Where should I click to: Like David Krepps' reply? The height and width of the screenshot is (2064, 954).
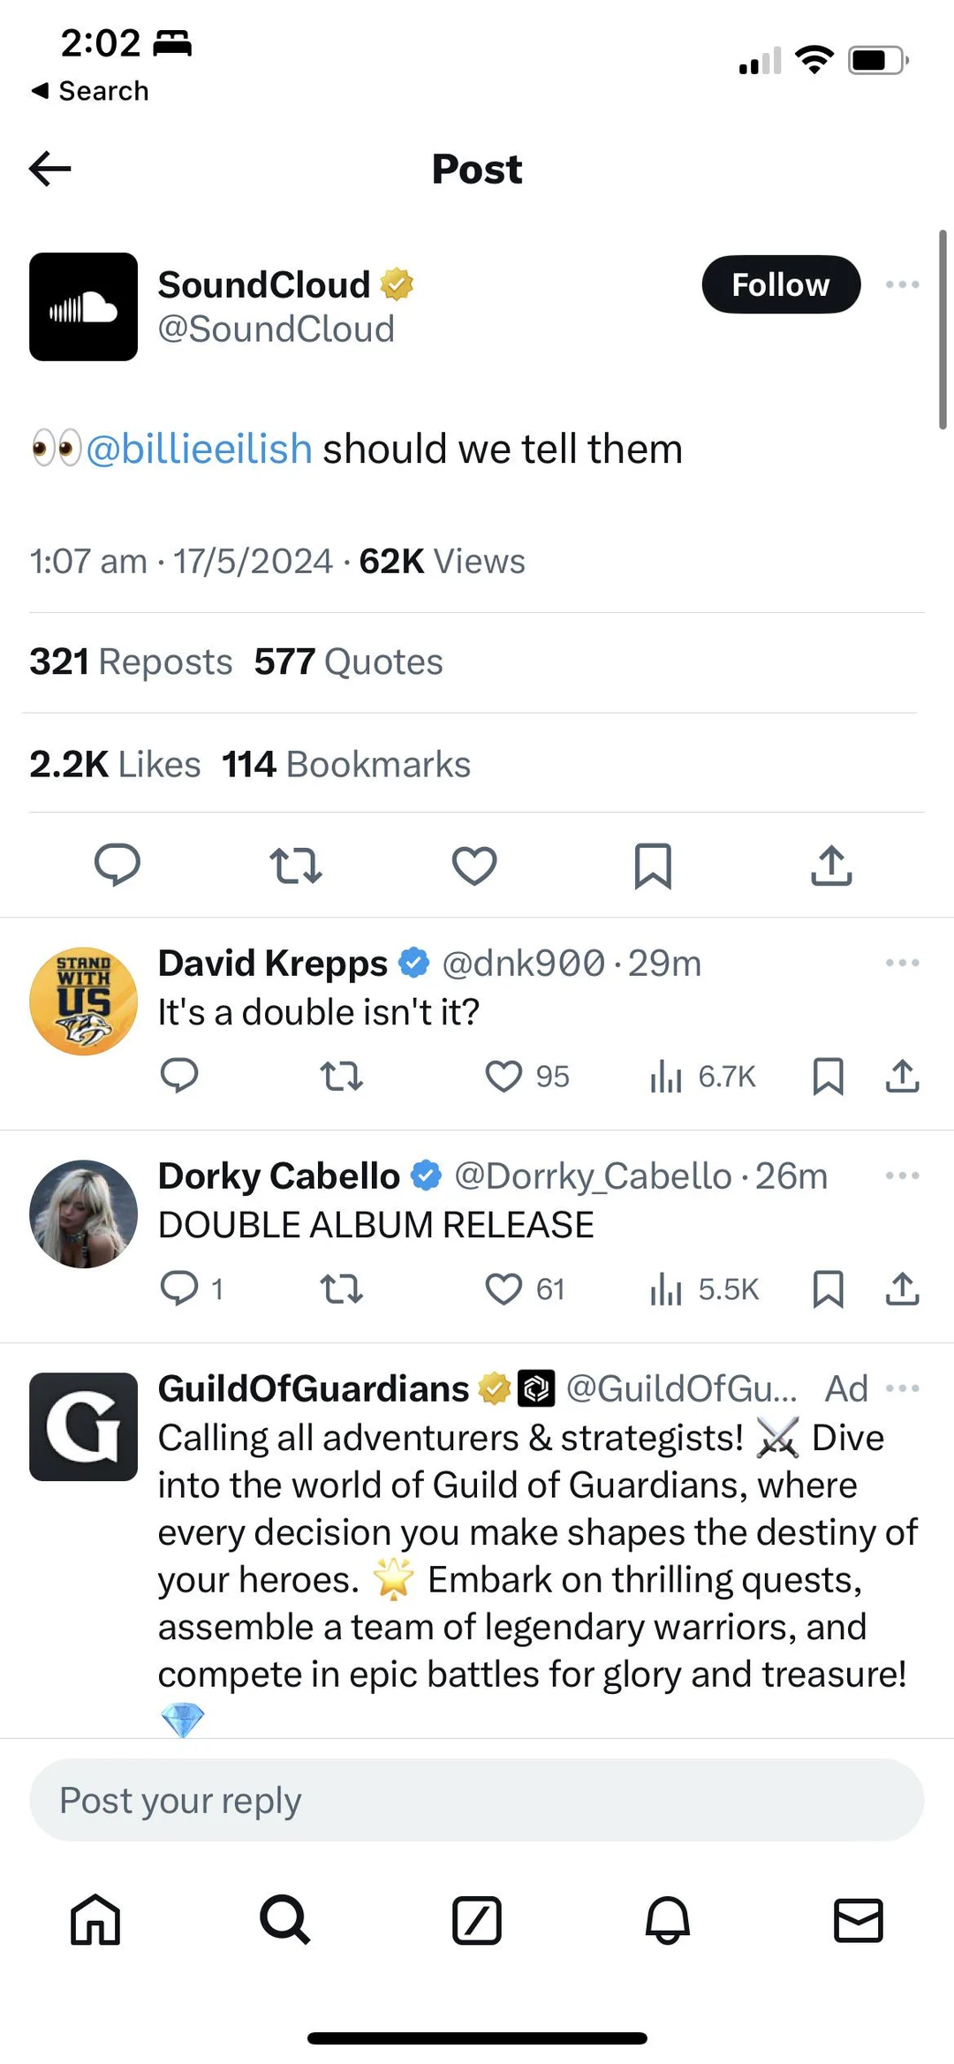pos(503,1077)
